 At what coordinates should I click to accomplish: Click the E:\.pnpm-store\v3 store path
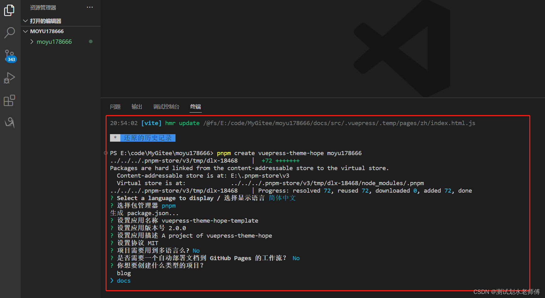(260, 175)
